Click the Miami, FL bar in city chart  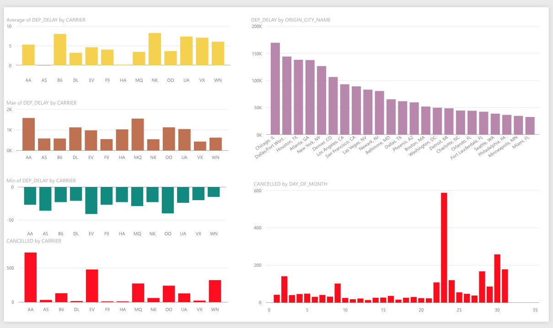[530, 126]
